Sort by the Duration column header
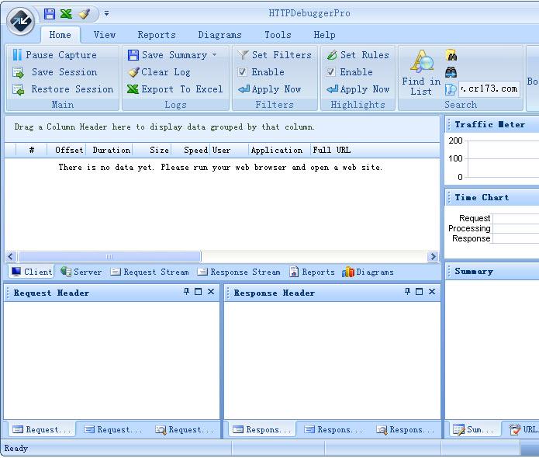The height and width of the screenshot is (458, 539). 109,150
